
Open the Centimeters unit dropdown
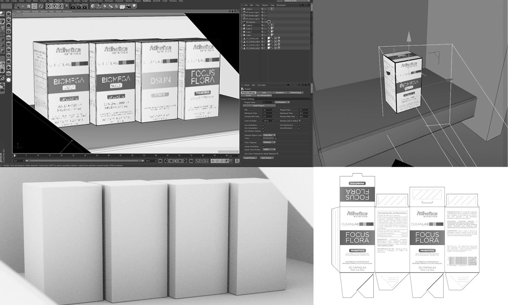tap(282, 102)
